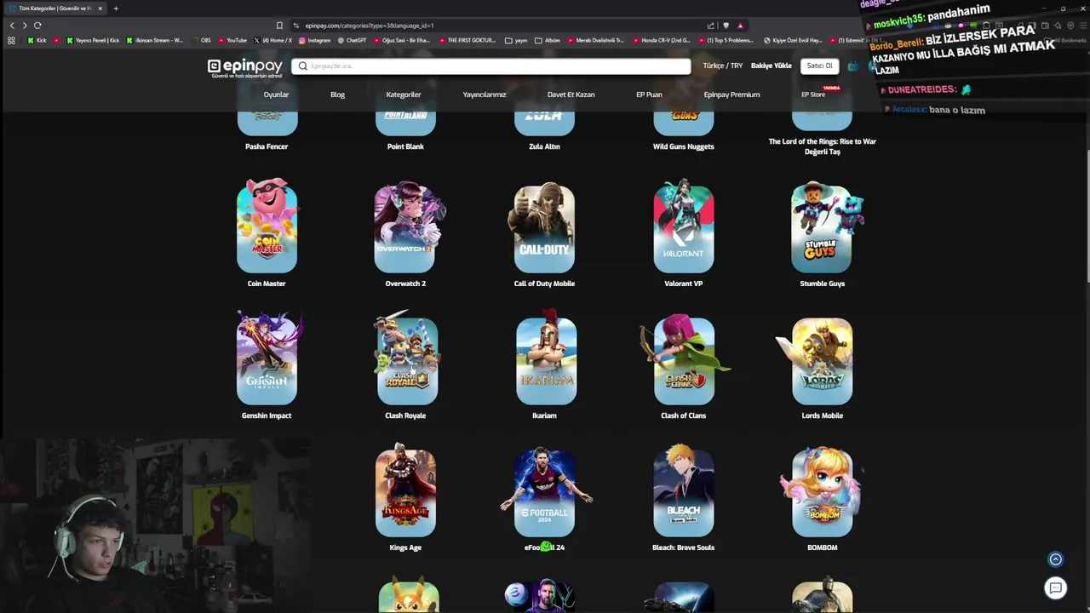Go forward with the browser forward arrow
Viewport: 1090px width, 613px height.
(24, 26)
